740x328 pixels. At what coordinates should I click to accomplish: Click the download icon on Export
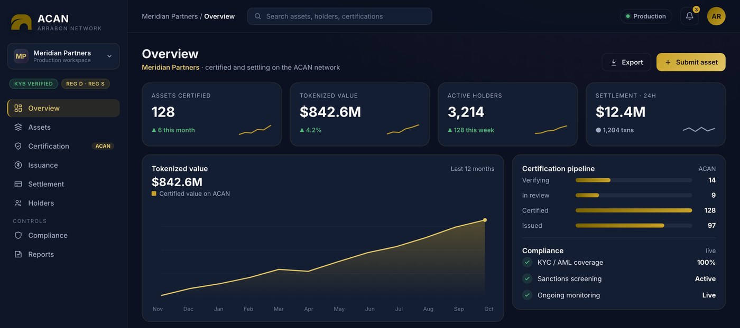[x=614, y=62]
